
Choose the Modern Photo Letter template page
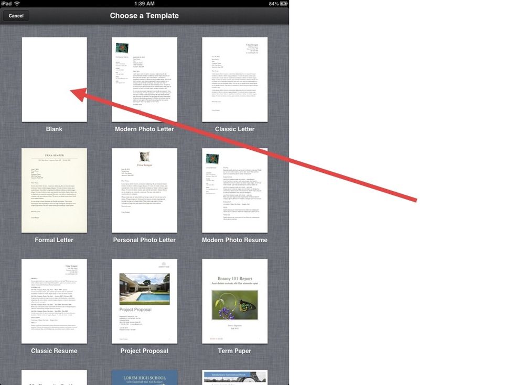[x=144, y=79]
